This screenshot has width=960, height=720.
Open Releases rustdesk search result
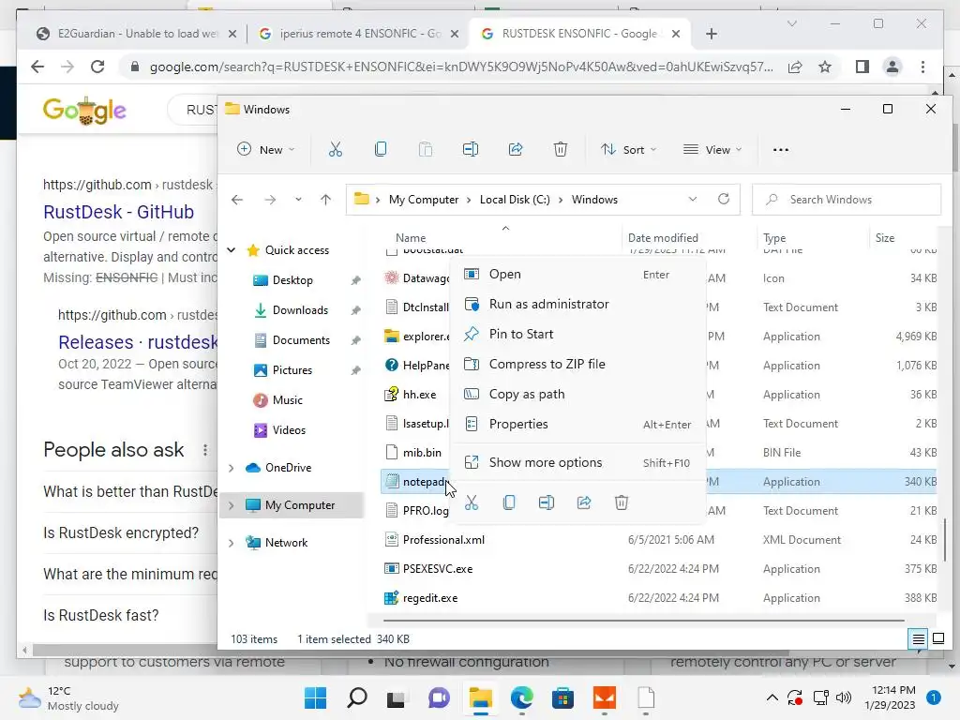pos(138,342)
